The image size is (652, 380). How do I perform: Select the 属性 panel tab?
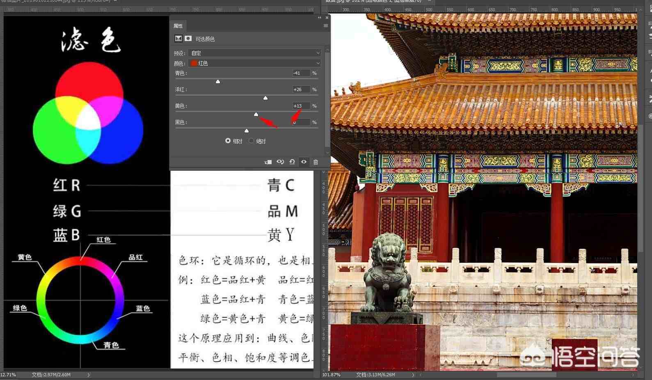[x=178, y=26]
